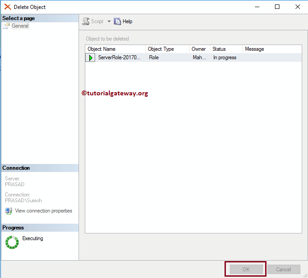Click the connection properties computer icon
Image resolution: width=308 pixels, height=278 pixels.
coord(8,211)
